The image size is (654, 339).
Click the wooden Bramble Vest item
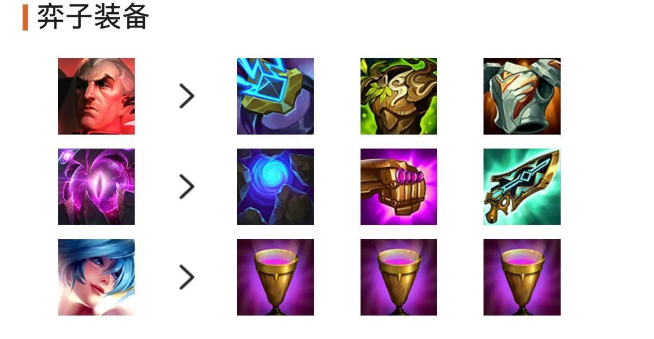(399, 96)
